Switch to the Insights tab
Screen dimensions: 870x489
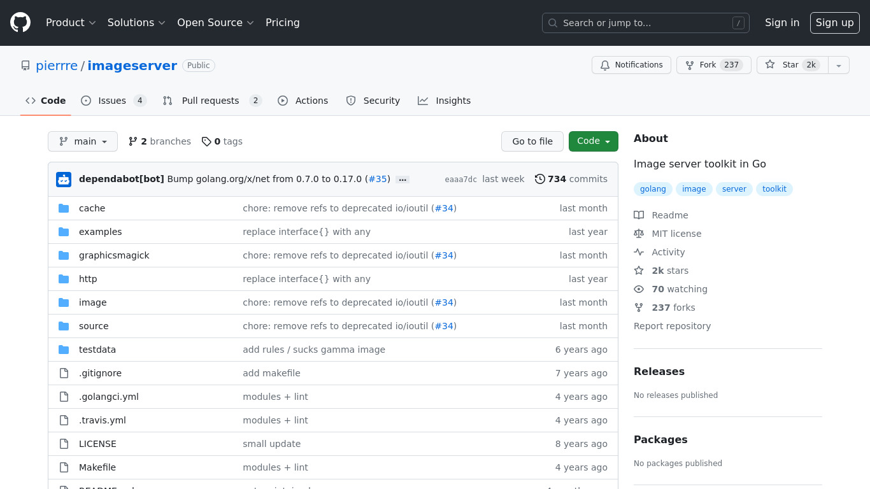[445, 101]
